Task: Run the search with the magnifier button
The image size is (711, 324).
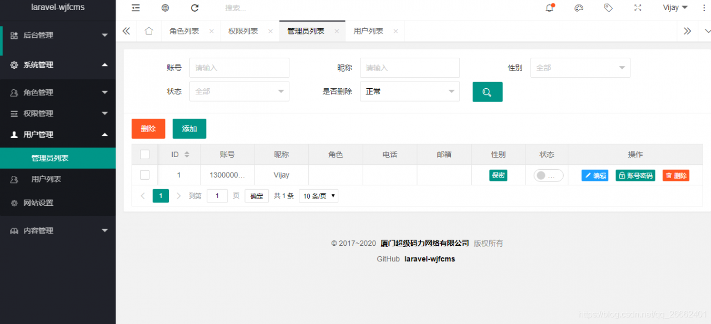Action: (x=487, y=91)
